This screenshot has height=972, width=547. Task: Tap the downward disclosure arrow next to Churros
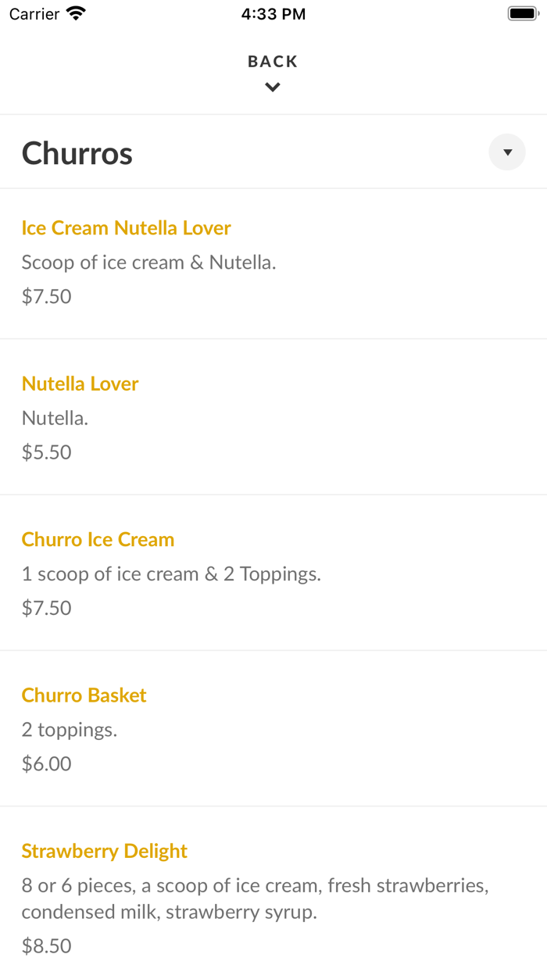pyautogui.click(x=507, y=152)
